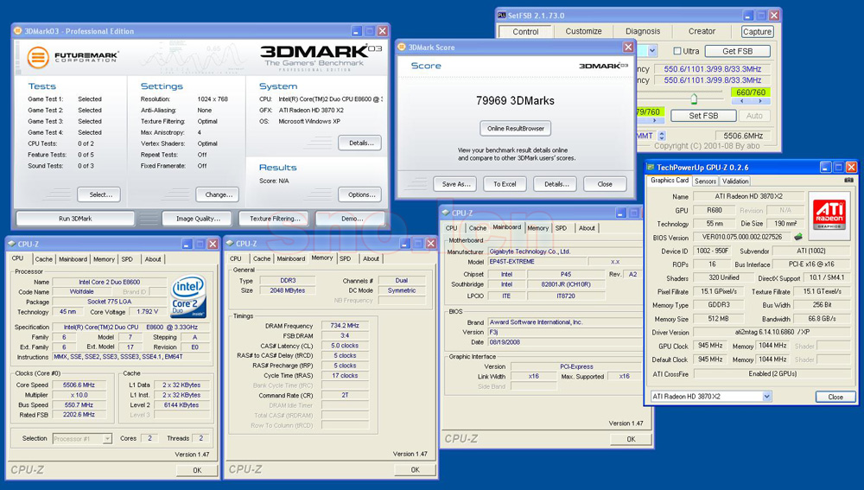Click the Close button in 3DMark Score
Image resolution: width=864 pixels, height=490 pixels.
605,184
